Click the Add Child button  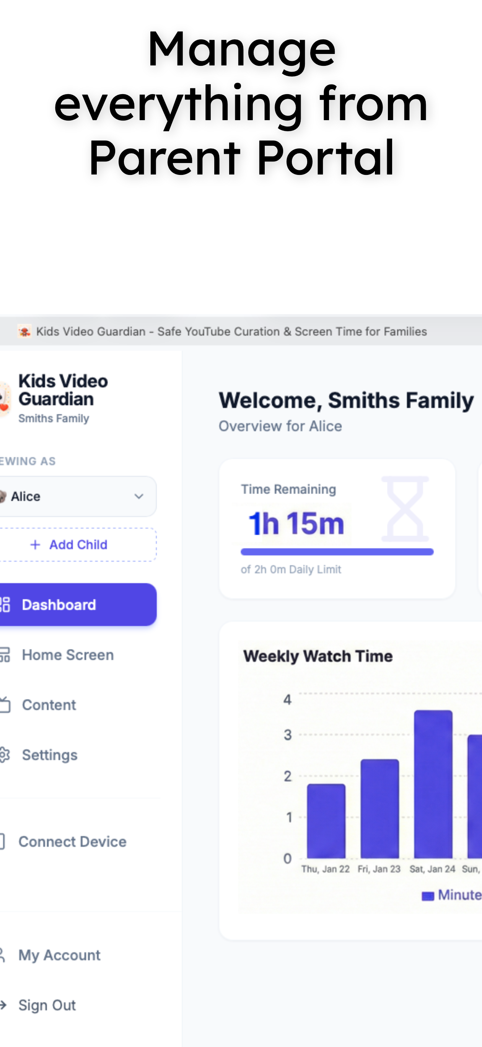[x=77, y=545]
